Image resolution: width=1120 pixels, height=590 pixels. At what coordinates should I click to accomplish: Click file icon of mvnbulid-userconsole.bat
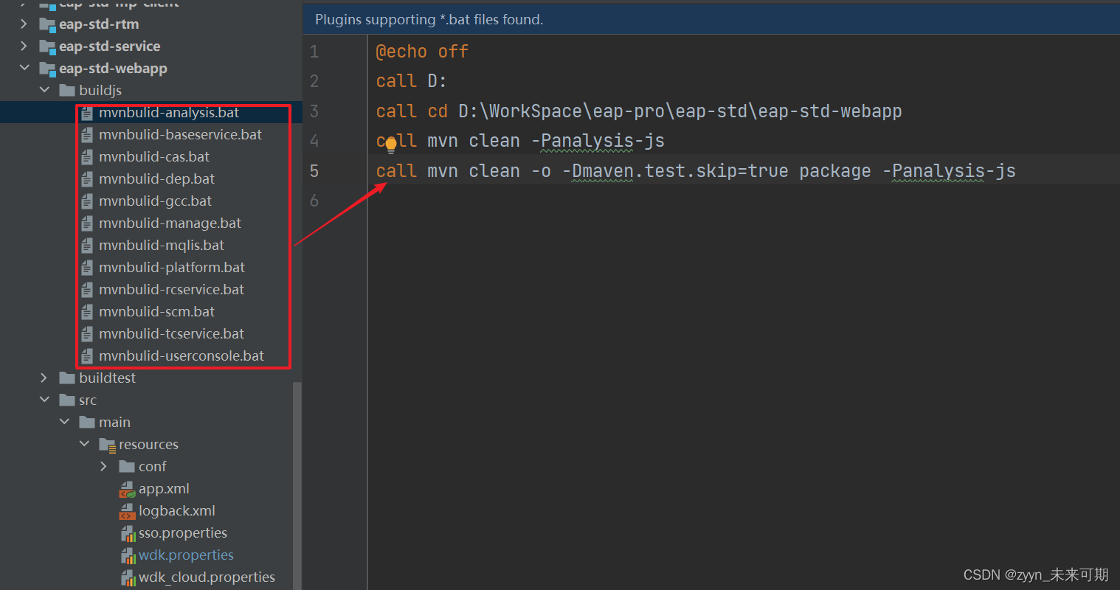87,356
